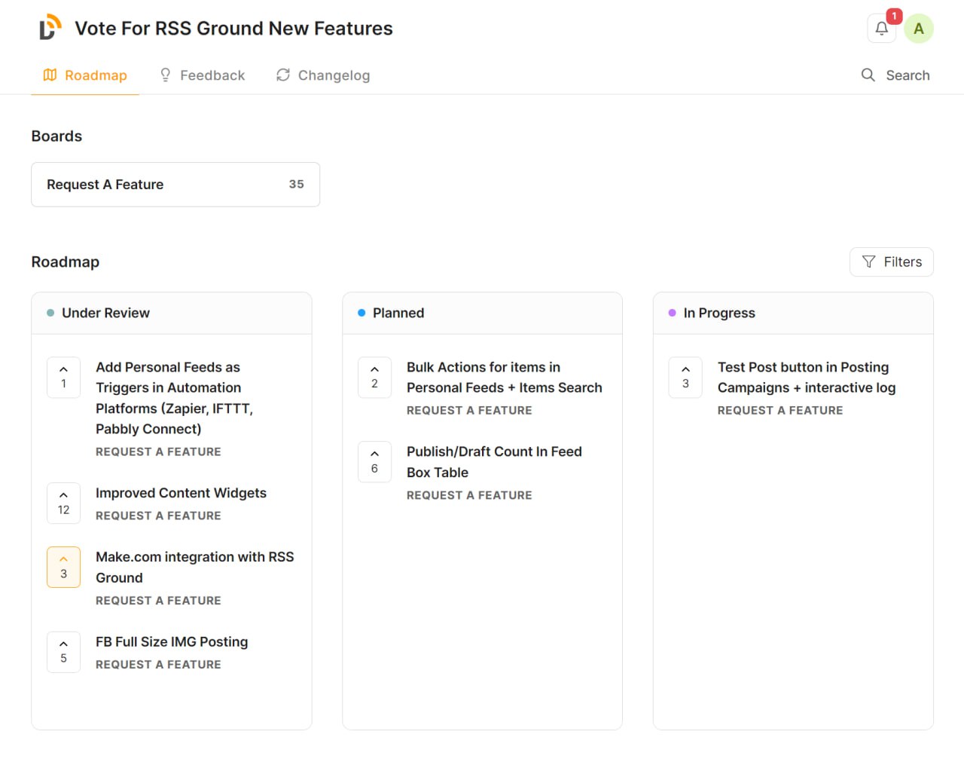Click board tag under Add Personal Feeds
Viewport: 964px width, 762px height.
tap(158, 451)
